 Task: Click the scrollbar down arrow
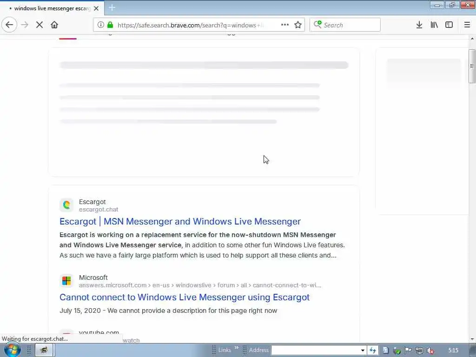(472, 339)
